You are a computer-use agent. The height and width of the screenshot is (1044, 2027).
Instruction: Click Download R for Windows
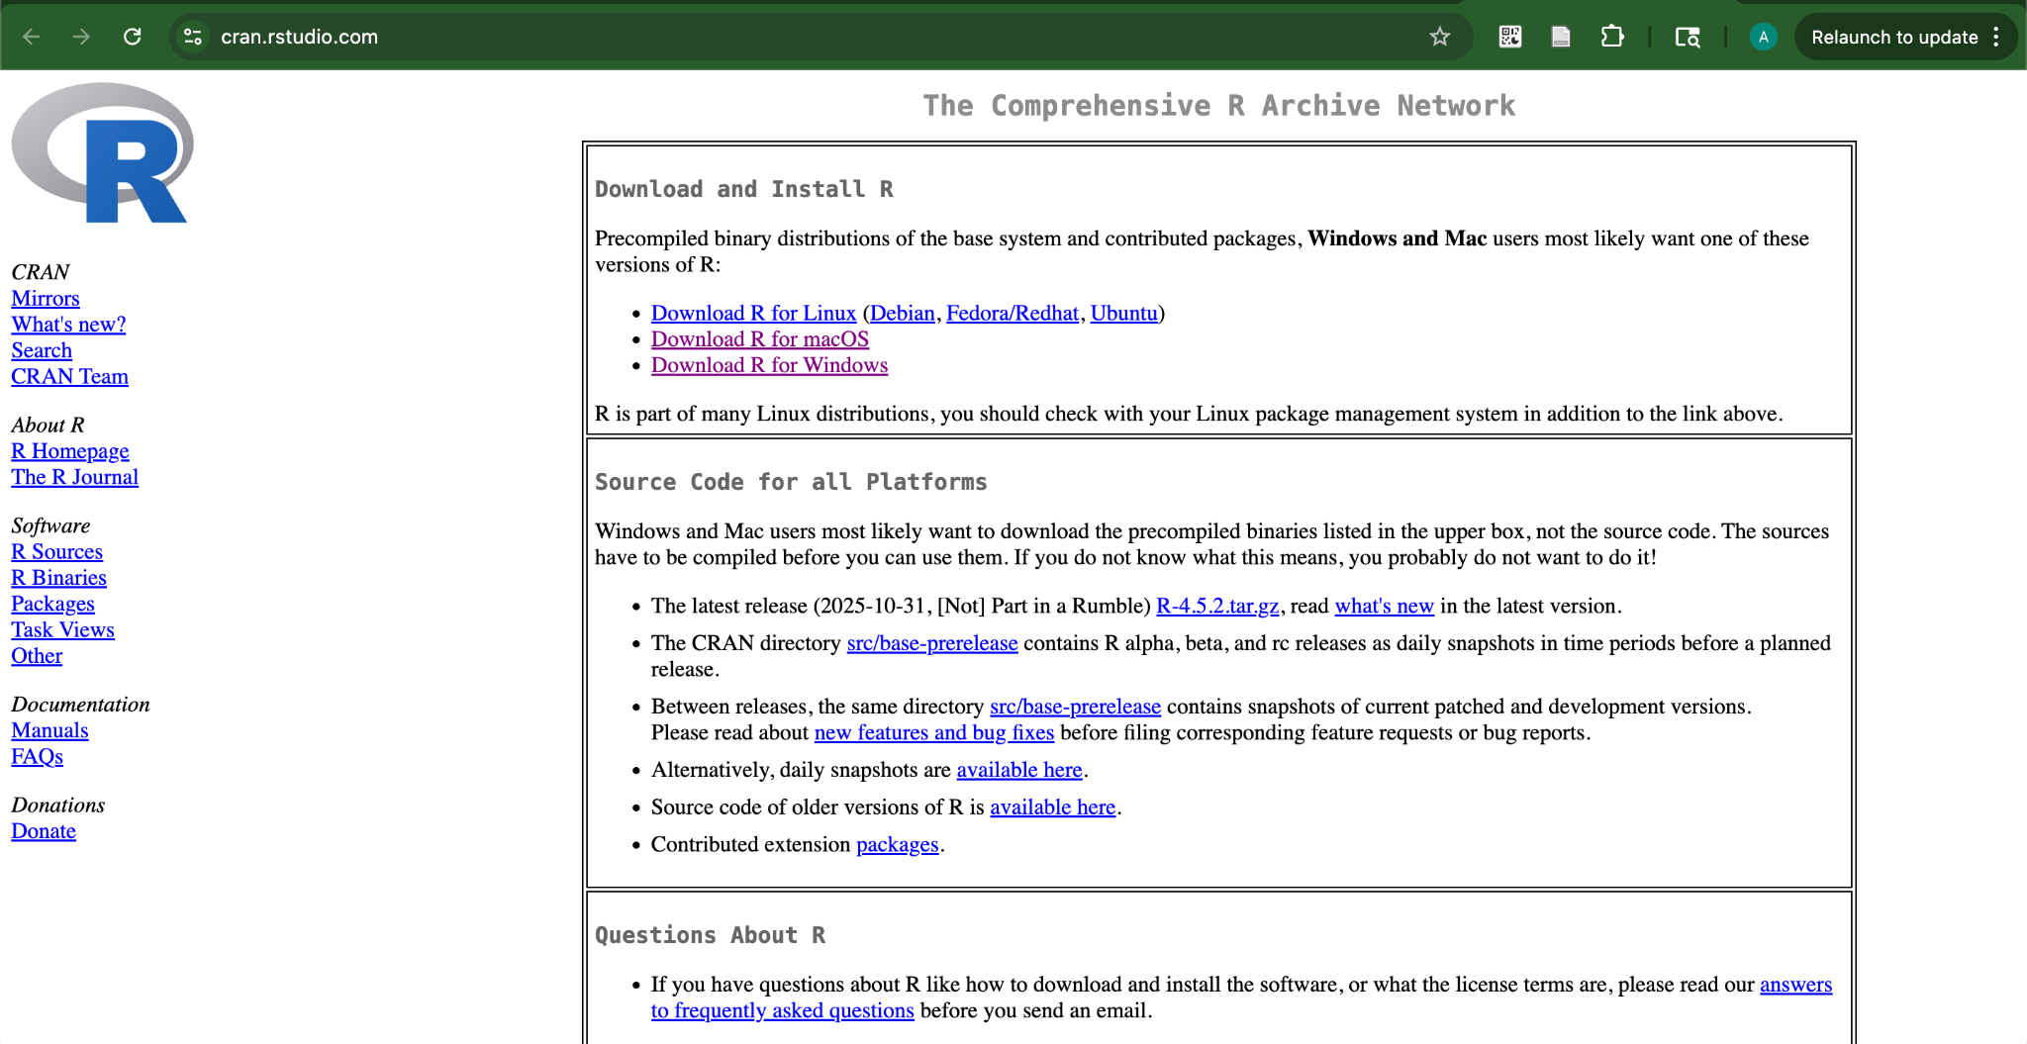tap(769, 365)
